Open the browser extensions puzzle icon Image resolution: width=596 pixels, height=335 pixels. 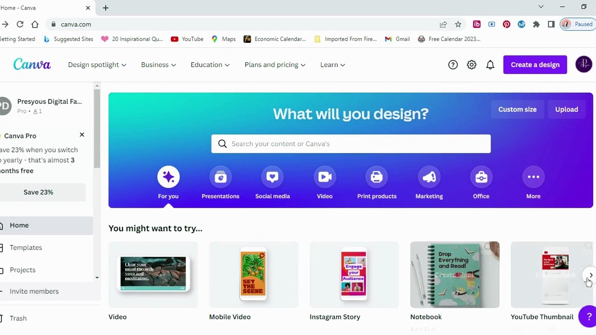tap(536, 24)
